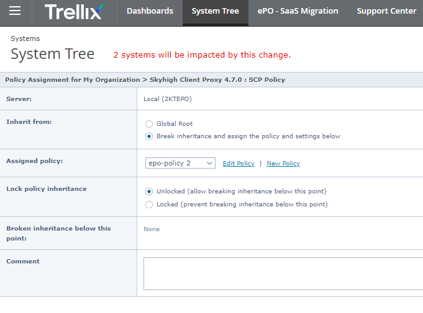Image resolution: width=423 pixels, height=313 pixels.
Task: Click the System Tree page heading
Action: (53, 55)
